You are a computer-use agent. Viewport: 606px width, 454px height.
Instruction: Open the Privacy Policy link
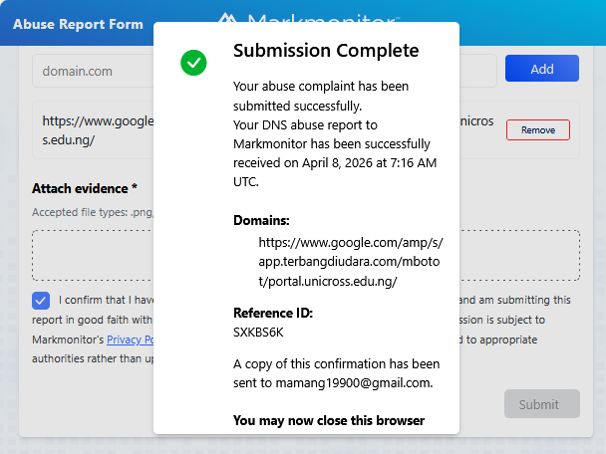tap(129, 340)
